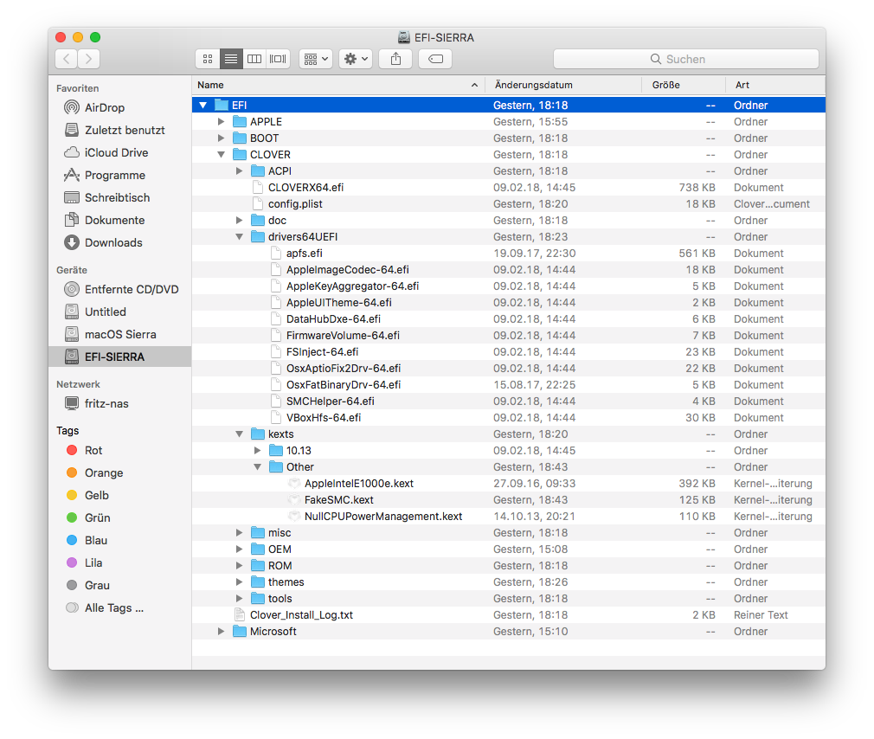Open the arrange-by grouping dropdown
Screen dimensions: 874x739
coord(315,59)
